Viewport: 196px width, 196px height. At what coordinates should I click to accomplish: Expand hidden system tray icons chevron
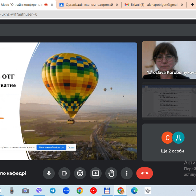[192, 191]
